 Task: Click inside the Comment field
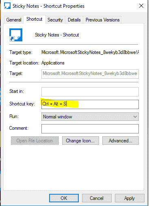tap(90, 129)
